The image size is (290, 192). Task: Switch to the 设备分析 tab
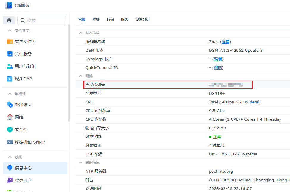coord(143,19)
